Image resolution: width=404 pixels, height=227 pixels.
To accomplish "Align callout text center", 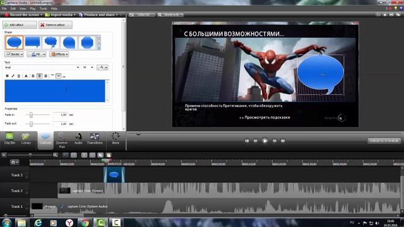I will 39,76.
